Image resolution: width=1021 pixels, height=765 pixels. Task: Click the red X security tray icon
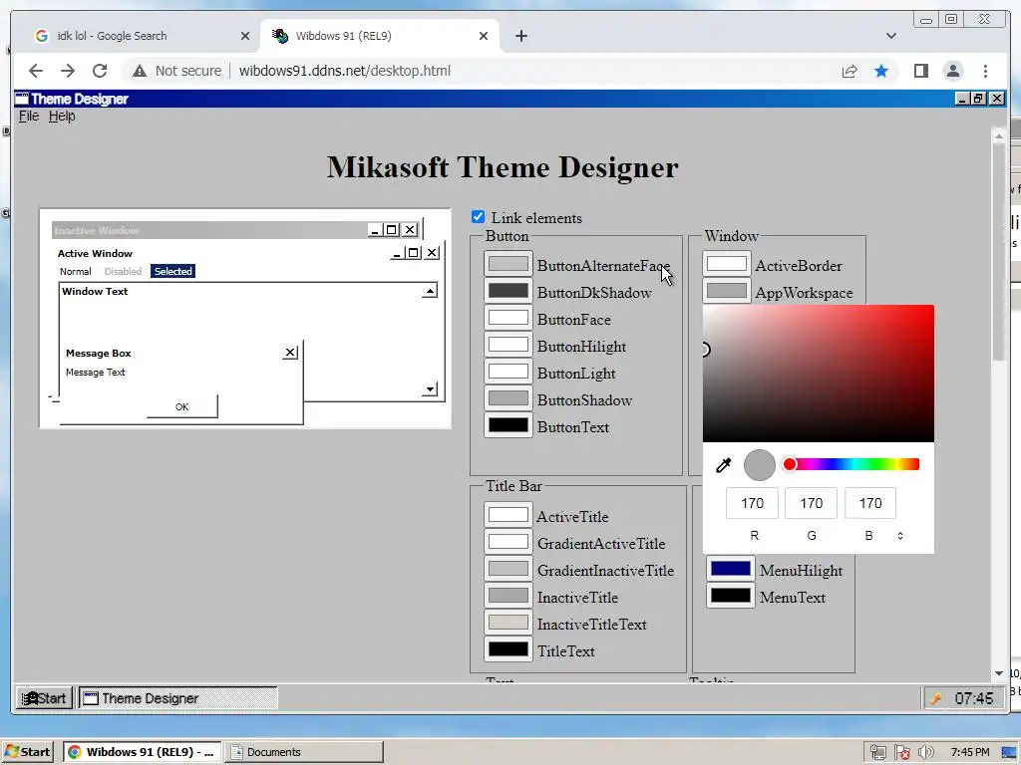[x=901, y=752]
